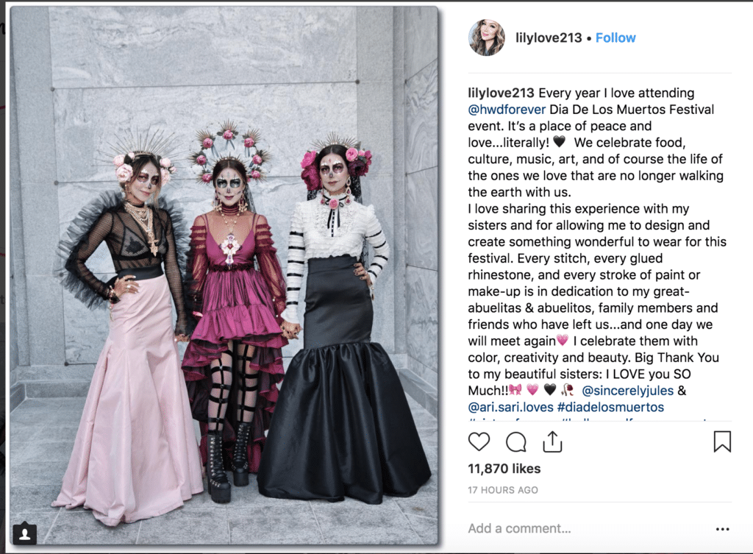Show tagged people icon on the photo
This screenshot has width=753, height=554.
point(24,533)
